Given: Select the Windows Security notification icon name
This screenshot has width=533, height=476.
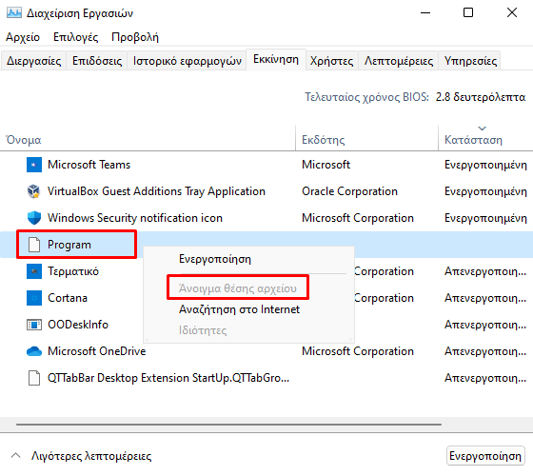Looking at the screenshot, I should click(x=135, y=218).
